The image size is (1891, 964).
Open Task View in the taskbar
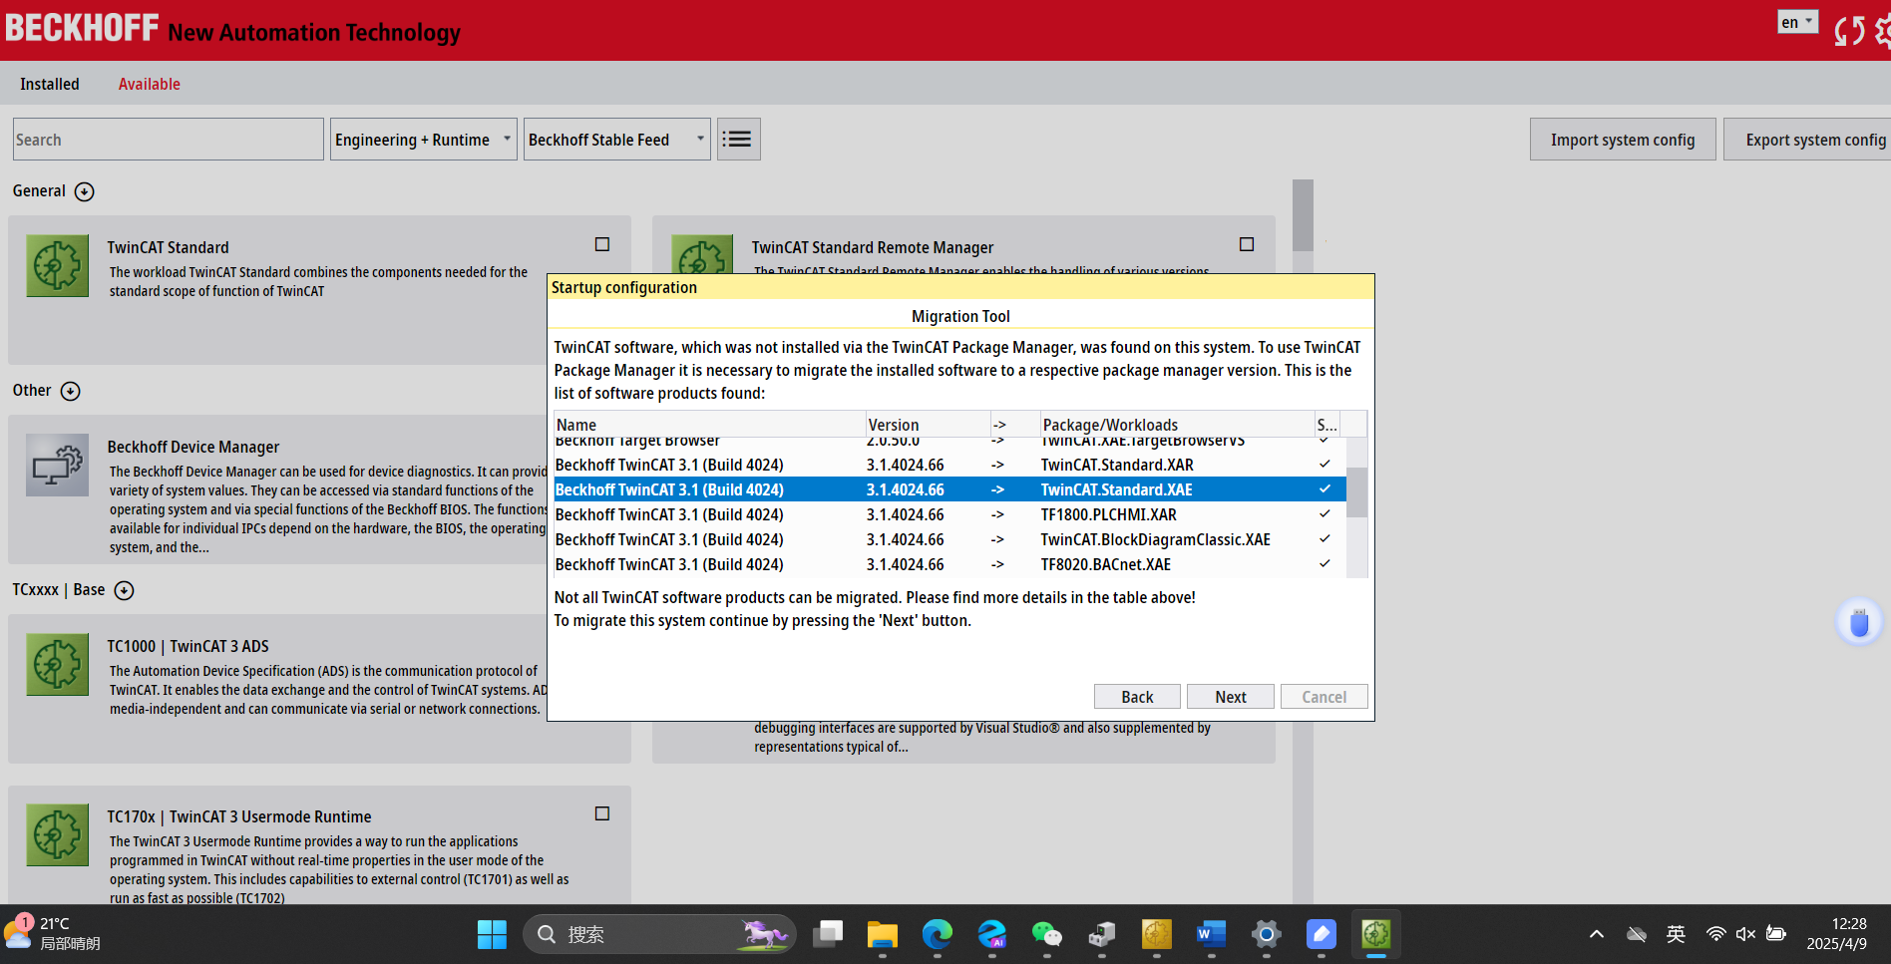(828, 934)
